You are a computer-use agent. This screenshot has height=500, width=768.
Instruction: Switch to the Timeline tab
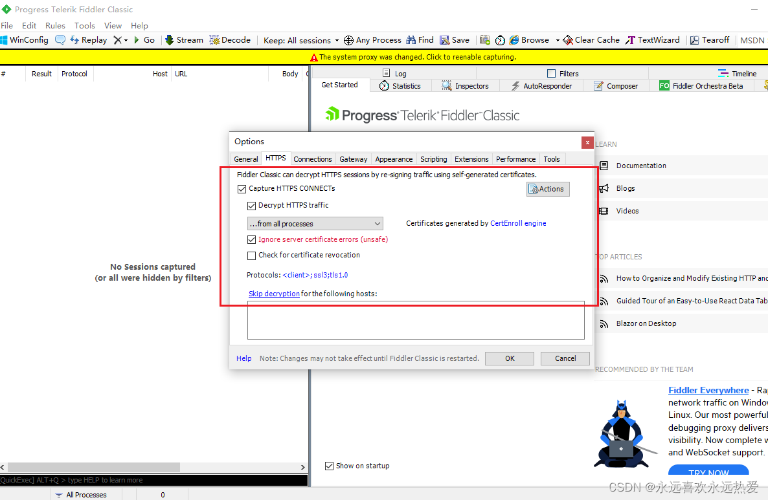coord(737,73)
